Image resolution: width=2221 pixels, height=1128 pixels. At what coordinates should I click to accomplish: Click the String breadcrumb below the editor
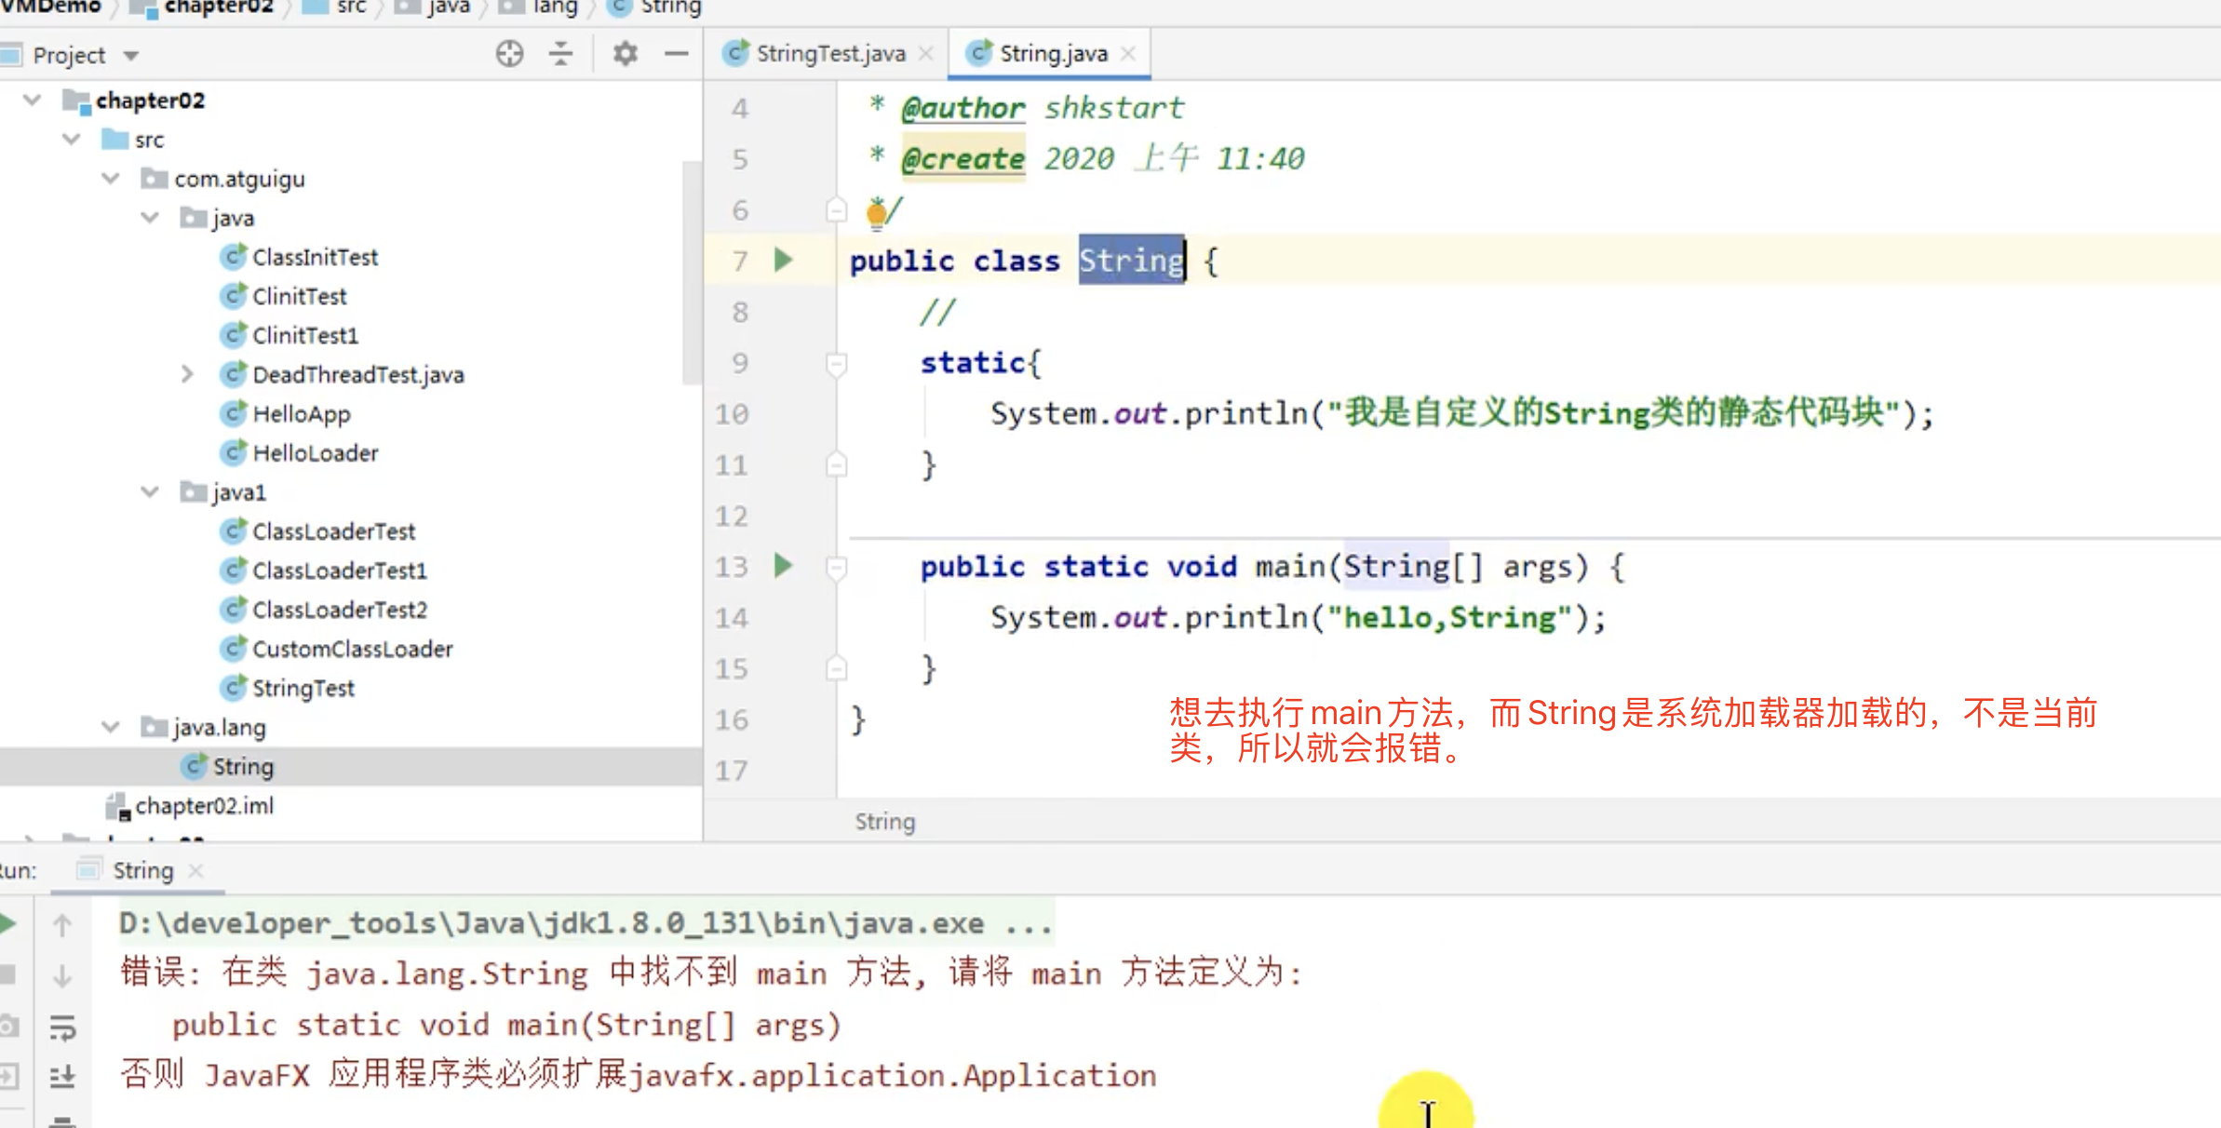(x=884, y=822)
